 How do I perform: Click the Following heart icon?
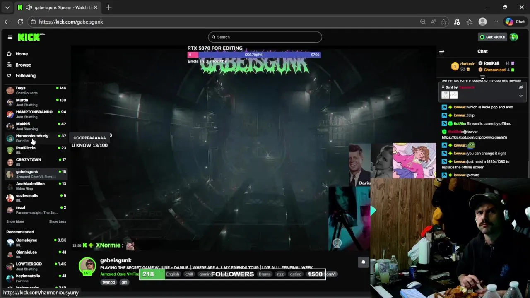(9, 76)
